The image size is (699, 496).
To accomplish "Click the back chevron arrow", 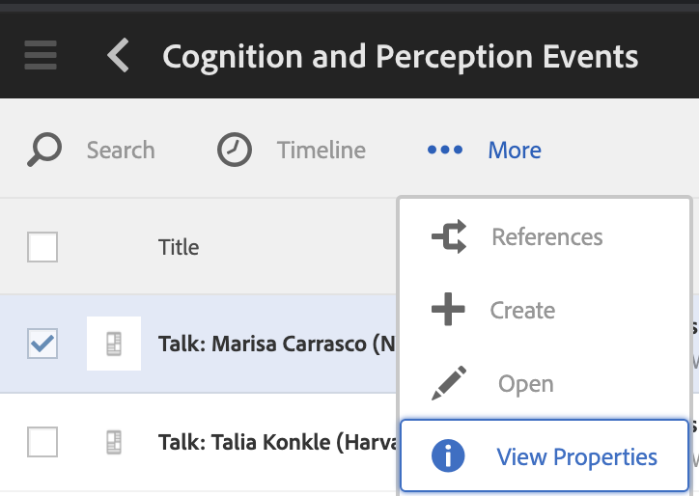I will coord(118,55).
